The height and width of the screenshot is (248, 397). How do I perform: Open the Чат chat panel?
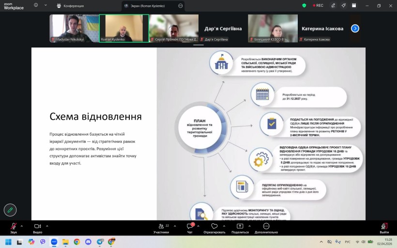(x=190, y=228)
